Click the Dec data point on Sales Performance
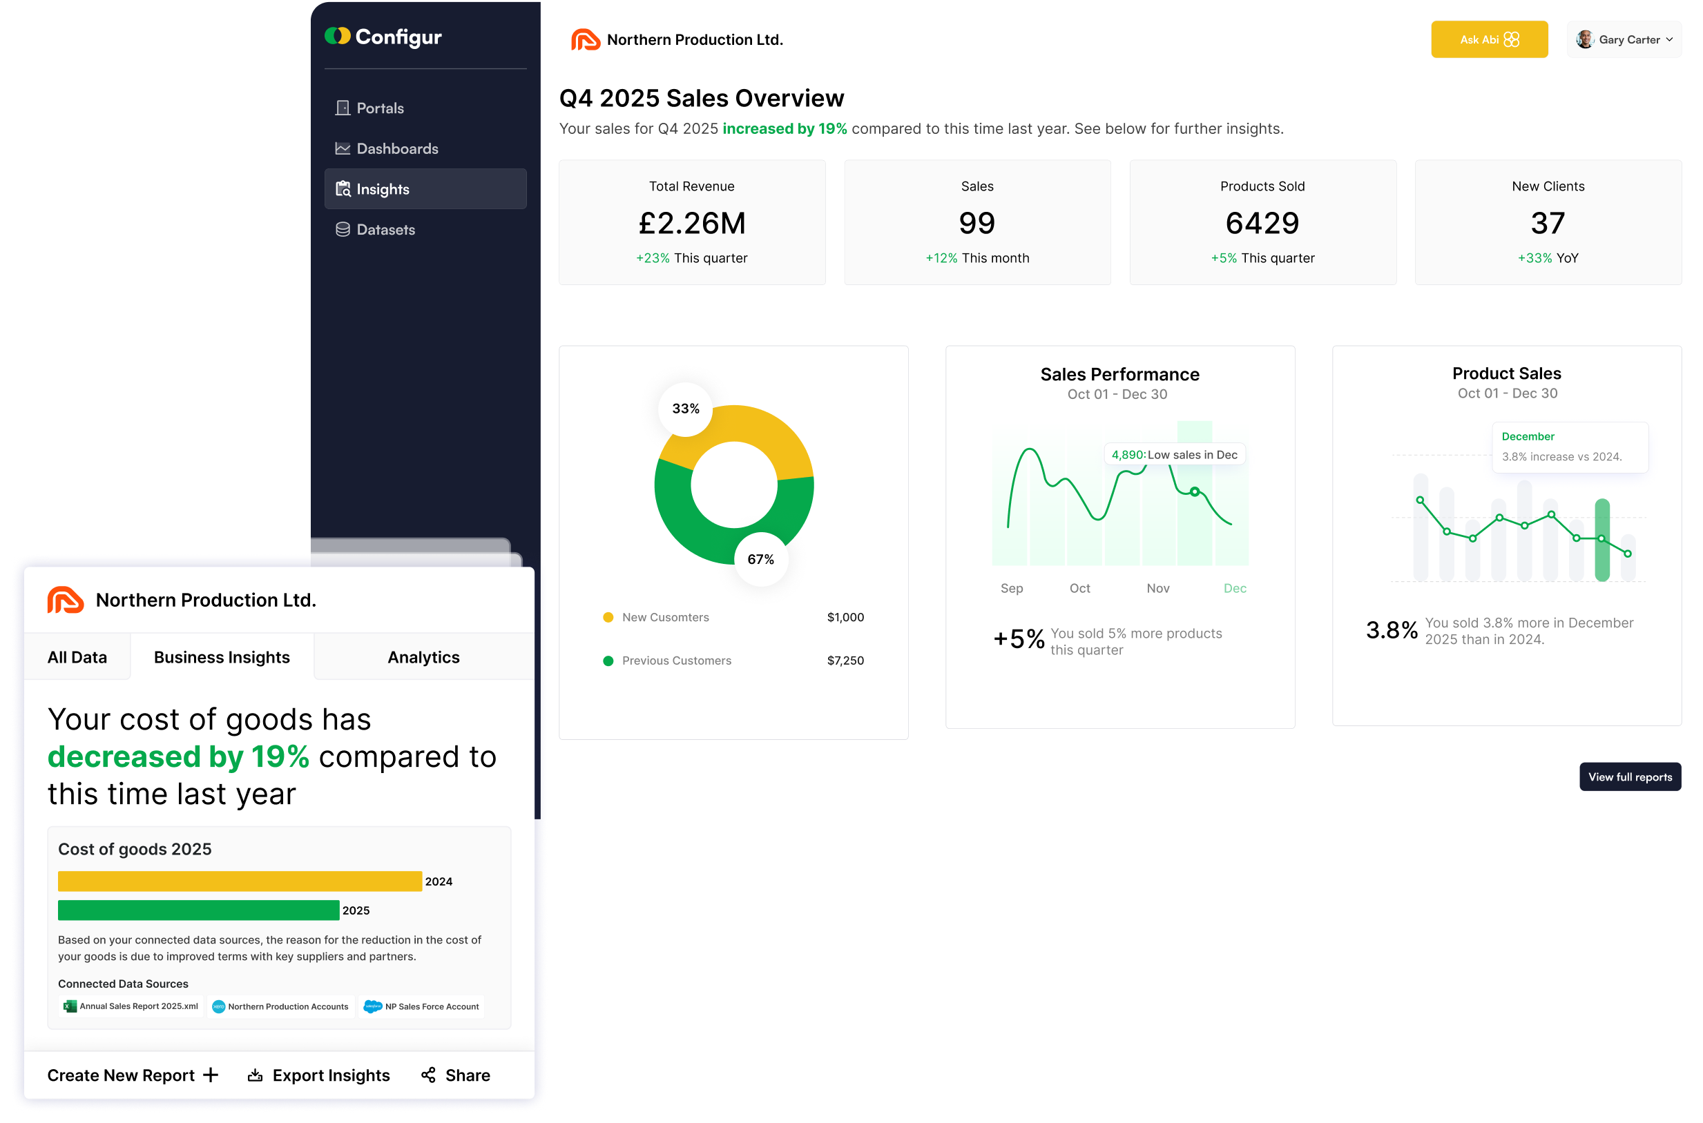The image size is (1703, 1123). point(1194,492)
